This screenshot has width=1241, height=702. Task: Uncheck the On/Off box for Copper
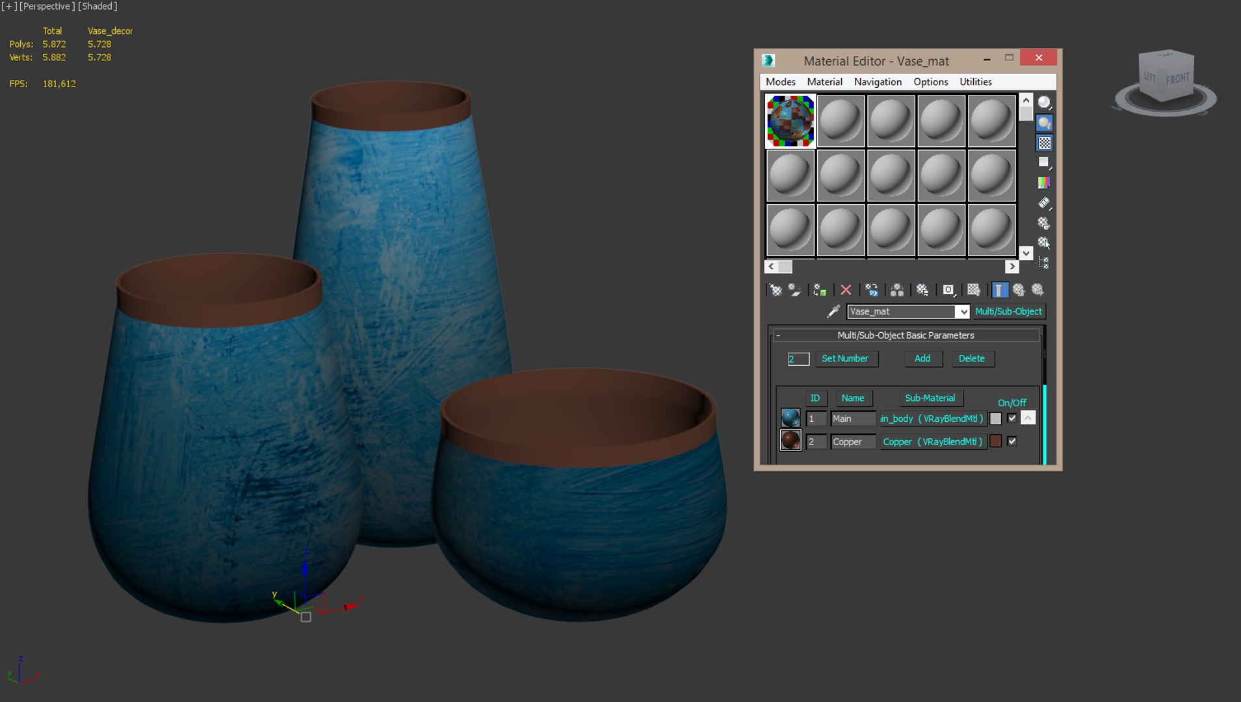[1012, 441]
